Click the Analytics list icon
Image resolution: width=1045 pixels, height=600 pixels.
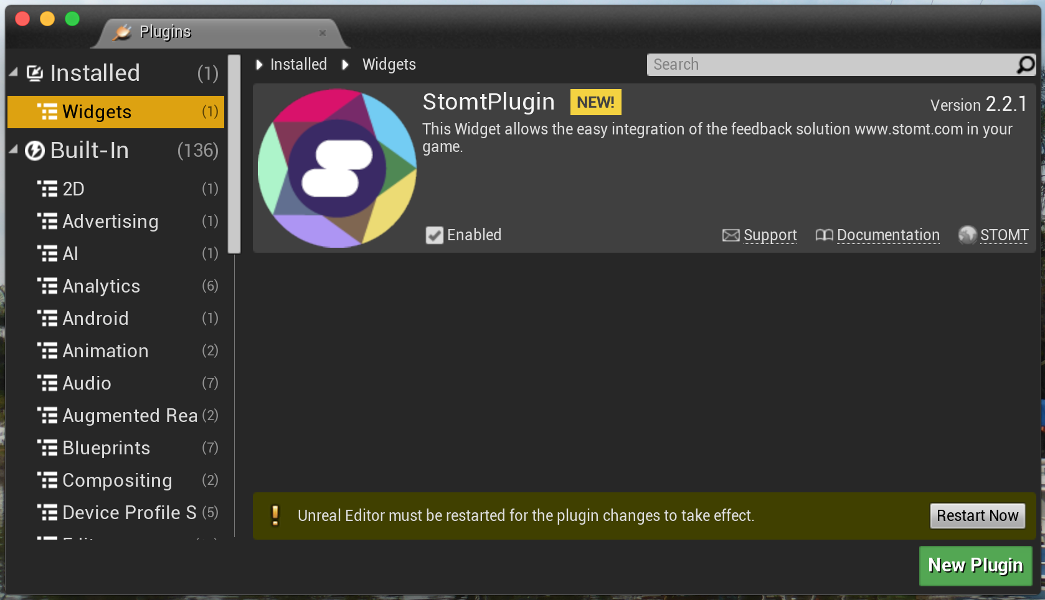click(47, 286)
